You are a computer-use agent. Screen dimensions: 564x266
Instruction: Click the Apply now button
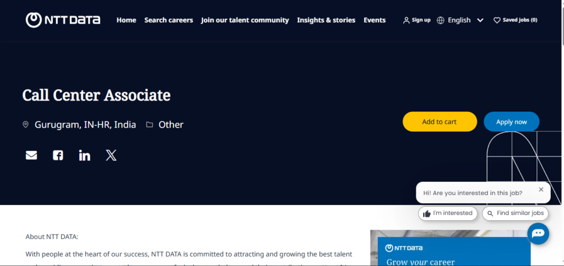pyautogui.click(x=512, y=121)
